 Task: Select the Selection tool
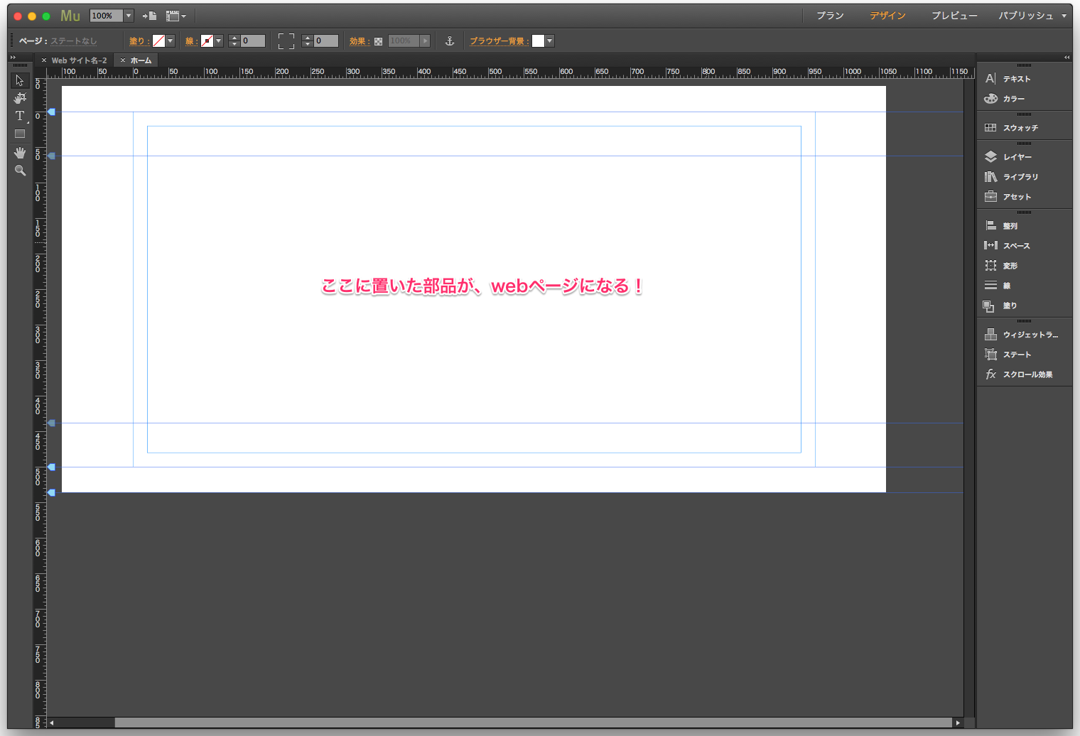[19, 80]
